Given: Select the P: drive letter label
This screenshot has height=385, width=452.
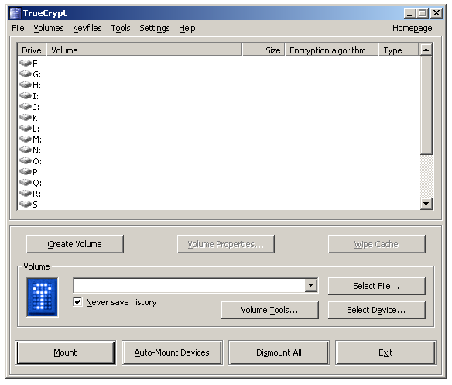Looking at the screenshot, I should 36,172.
